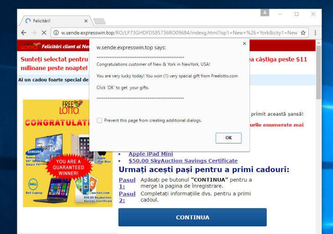Enable Prevent this page from creating additional dialogs

pyautogui.click(x=99, y=121)
